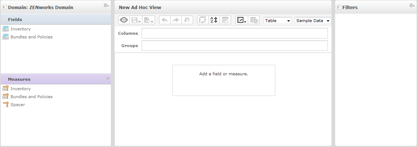The height and width of the screenshot is (147, 417).
Task: Open the Sample Data dropdown
Action: point(313,21)
